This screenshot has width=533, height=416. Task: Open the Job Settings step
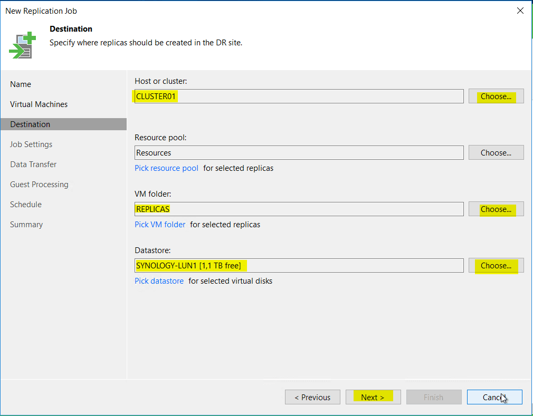point(31,144)
